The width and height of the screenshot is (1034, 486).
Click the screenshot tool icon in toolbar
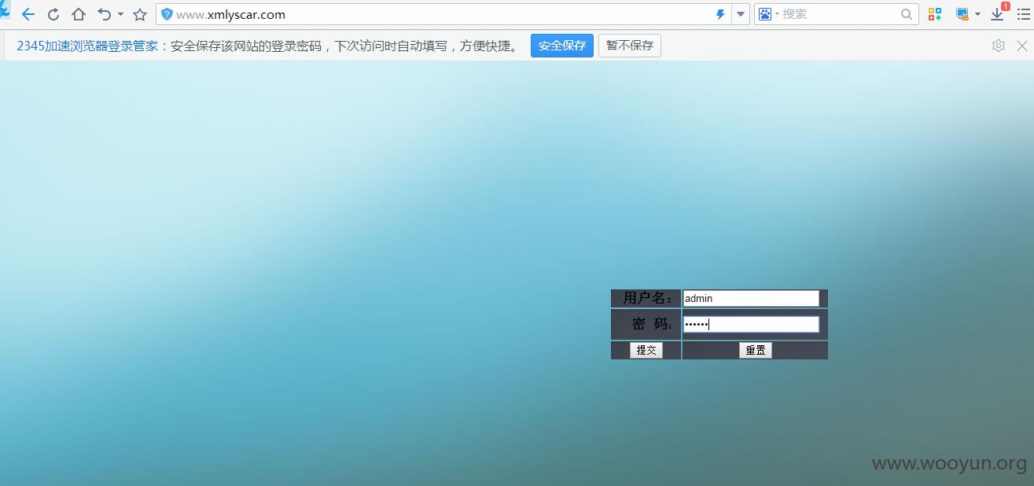(x=962, y=14)
